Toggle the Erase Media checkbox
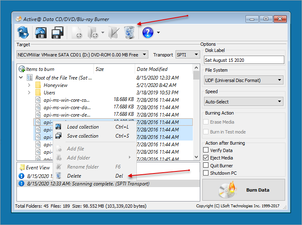This screenshot has width=302, height=225. [206, 122]
